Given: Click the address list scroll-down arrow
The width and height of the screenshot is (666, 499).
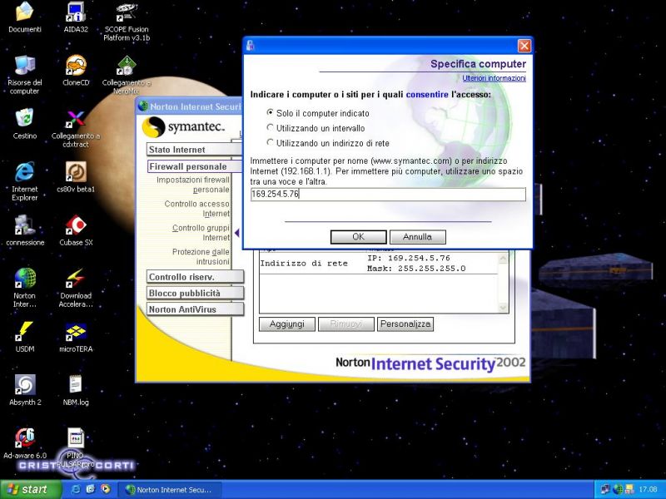Looking at the screenshot, I should pyautogui.click(x=503, y=308).
